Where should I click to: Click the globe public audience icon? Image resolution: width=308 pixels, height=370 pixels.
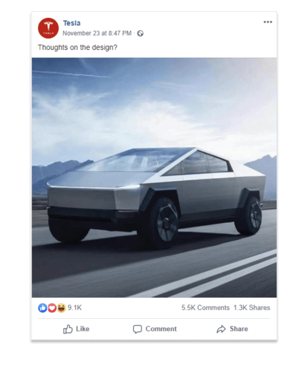(140, 33)
